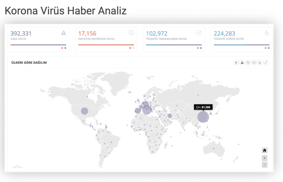Click the crosshair locate icon in map toolbar

pos(236,62)
